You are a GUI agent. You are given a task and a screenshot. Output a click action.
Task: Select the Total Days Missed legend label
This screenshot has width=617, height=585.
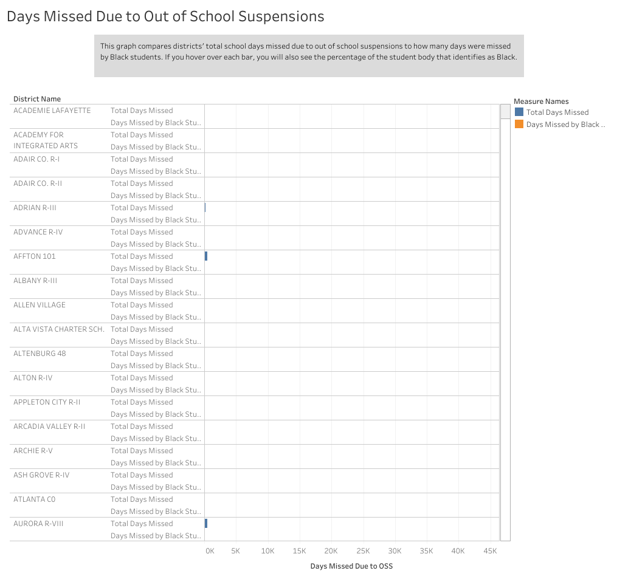point(557,112)
